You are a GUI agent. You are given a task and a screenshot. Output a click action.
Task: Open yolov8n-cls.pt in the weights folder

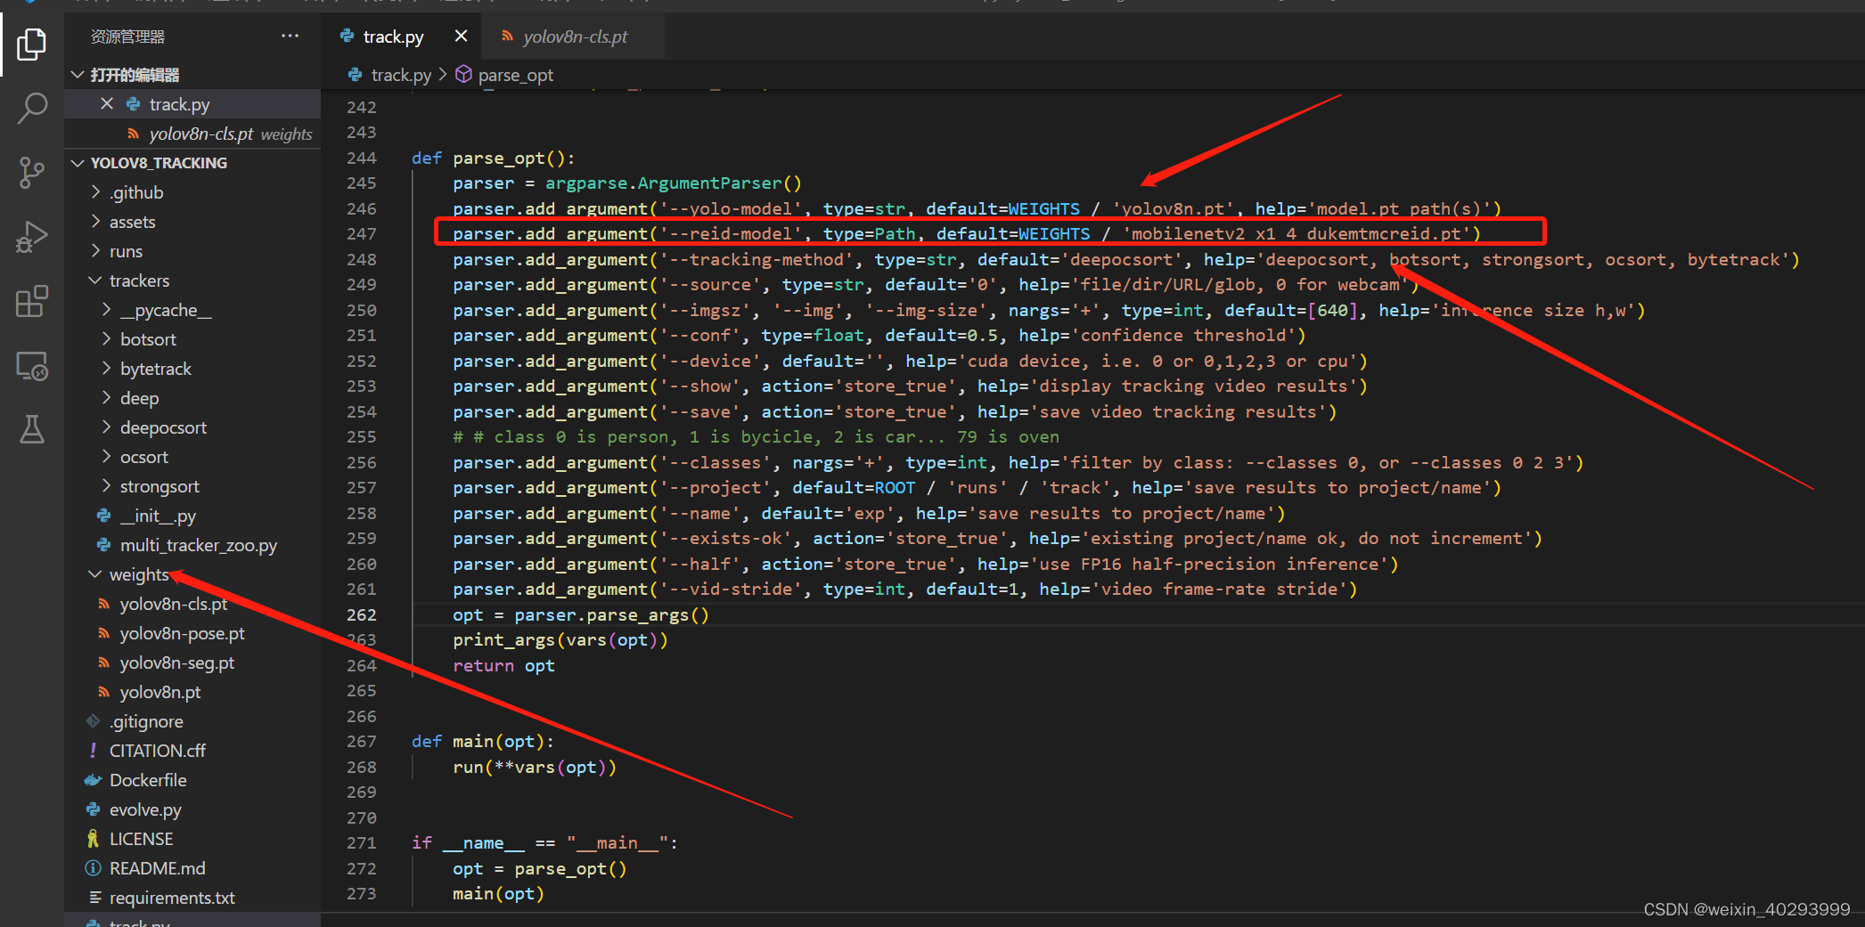(x=174, y=604)
